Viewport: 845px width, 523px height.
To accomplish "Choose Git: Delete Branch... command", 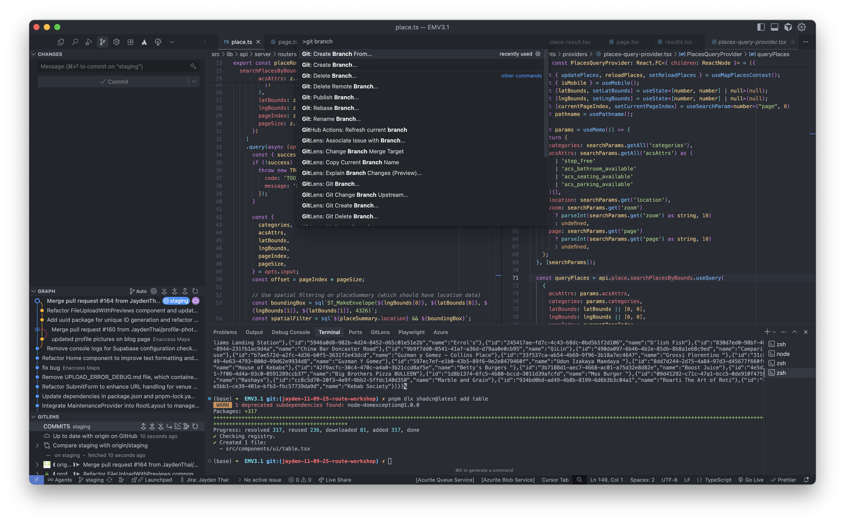I will click(x=421, y=76).
